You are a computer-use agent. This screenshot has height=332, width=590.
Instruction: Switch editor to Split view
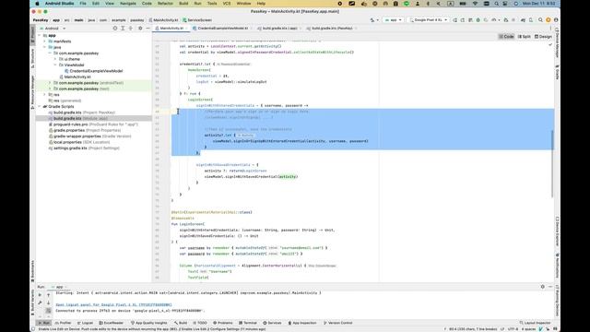tap(525, 37)
